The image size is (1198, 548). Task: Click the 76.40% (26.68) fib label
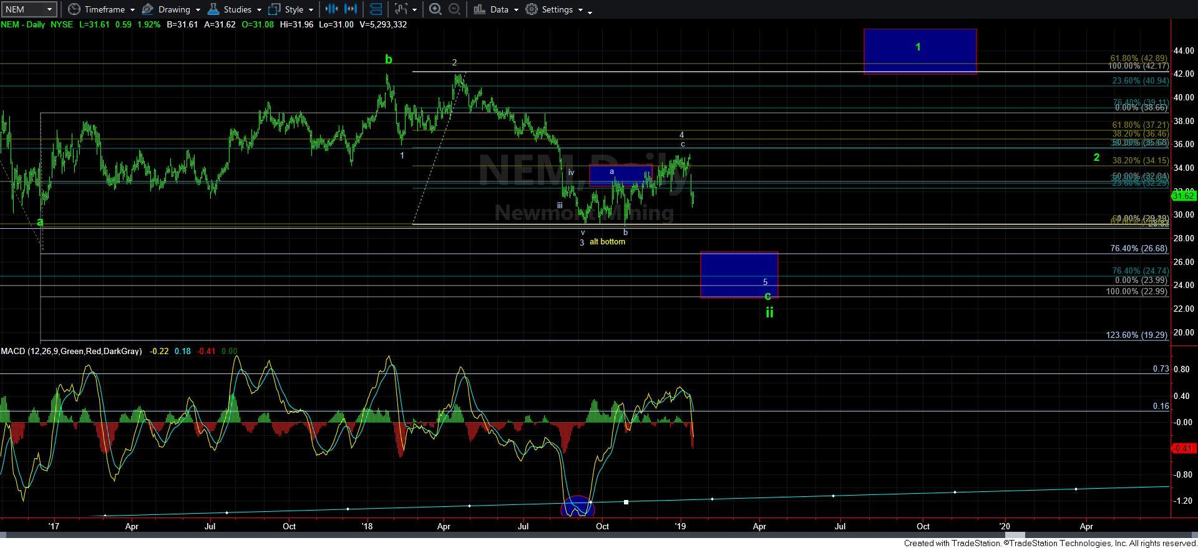click(1139, 248)
